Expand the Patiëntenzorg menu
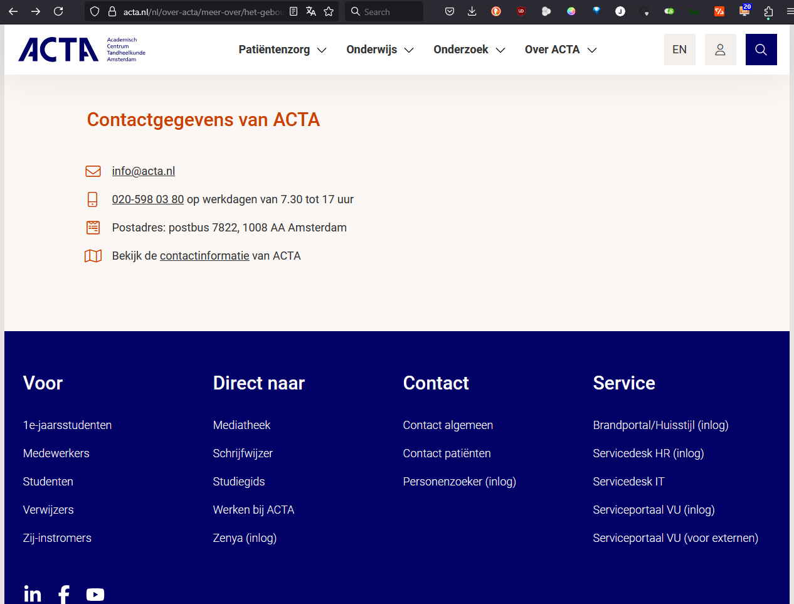The image size is (794, 604). click(x=282, y=50)
